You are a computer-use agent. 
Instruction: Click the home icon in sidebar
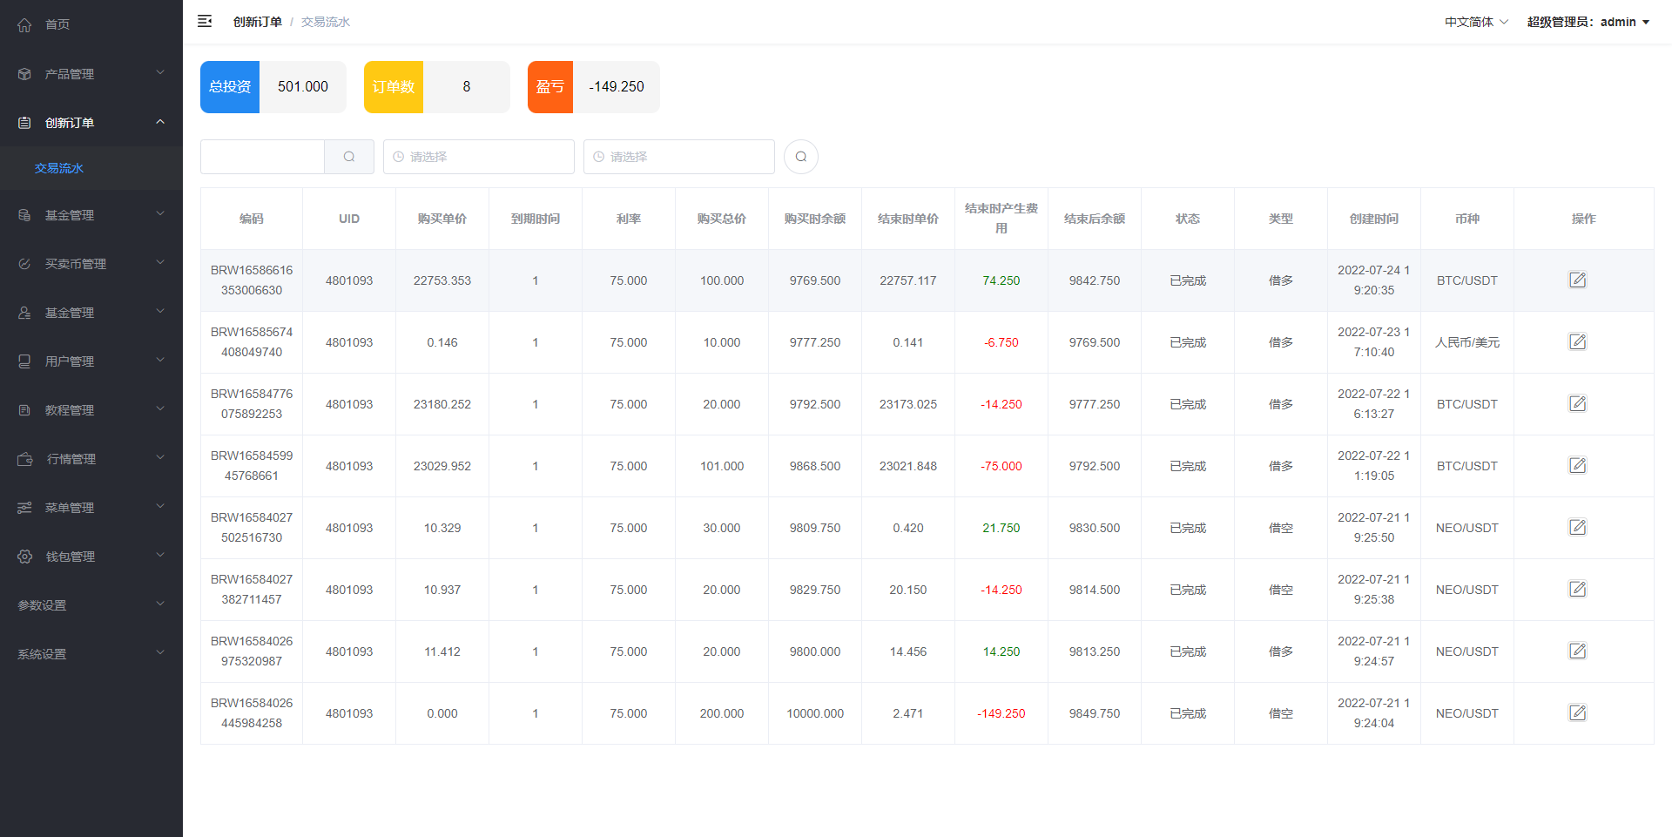(24, 25)
